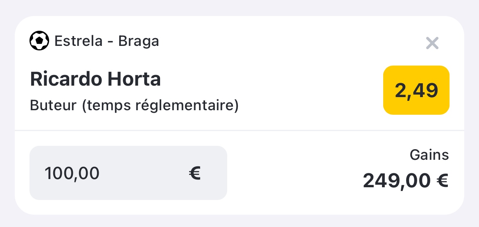Click the divider line above stake row
479x227 pixels.
(x=239, y=131)
